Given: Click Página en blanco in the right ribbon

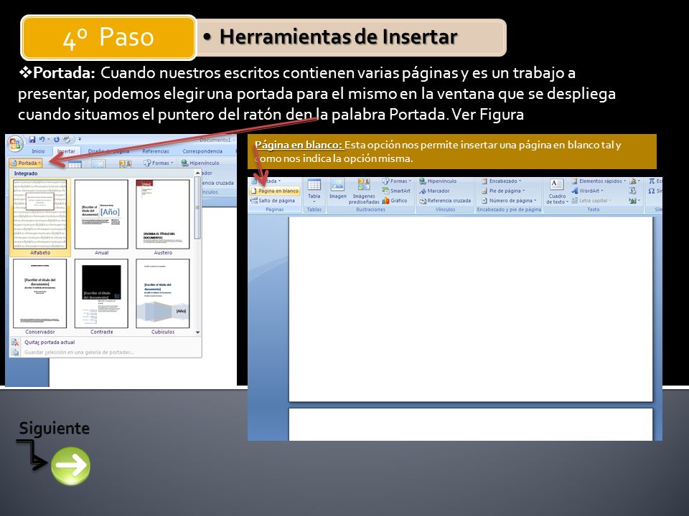Looking at the screenshot, I should tap(275, 191).
